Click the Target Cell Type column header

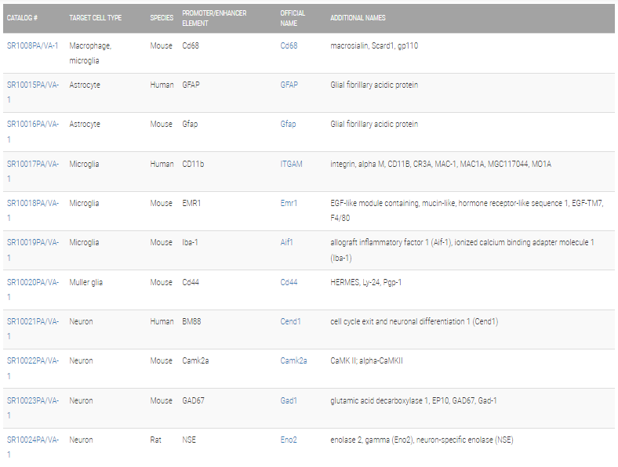pyautogui.click(x=96, y=18)
